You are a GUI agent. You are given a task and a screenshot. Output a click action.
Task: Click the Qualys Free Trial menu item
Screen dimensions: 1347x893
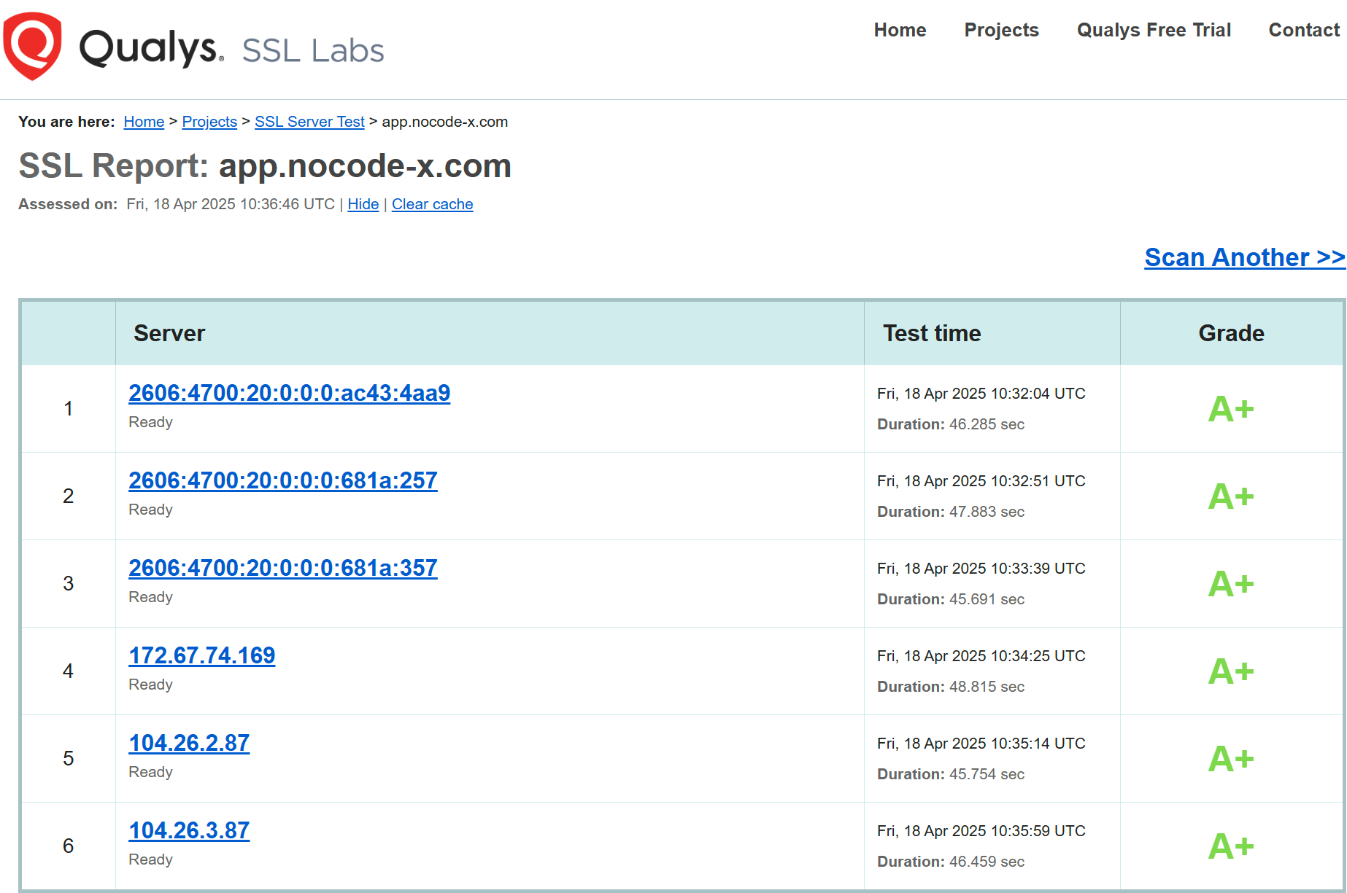[x=1152, y=30]
